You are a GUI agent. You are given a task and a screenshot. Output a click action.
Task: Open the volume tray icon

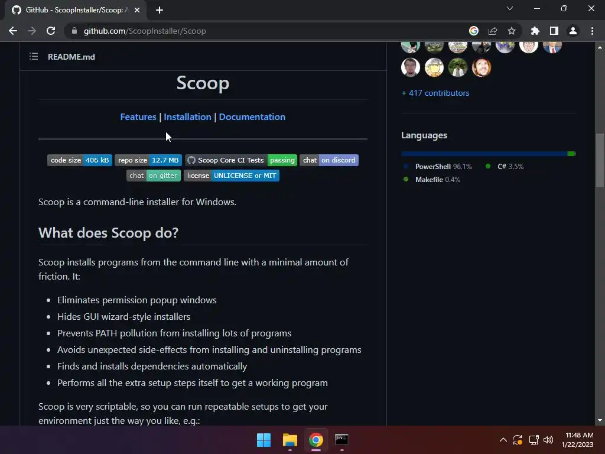click(548, 440)
